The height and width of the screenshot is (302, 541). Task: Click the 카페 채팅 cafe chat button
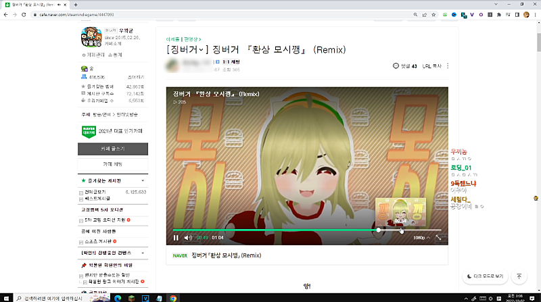113,164
